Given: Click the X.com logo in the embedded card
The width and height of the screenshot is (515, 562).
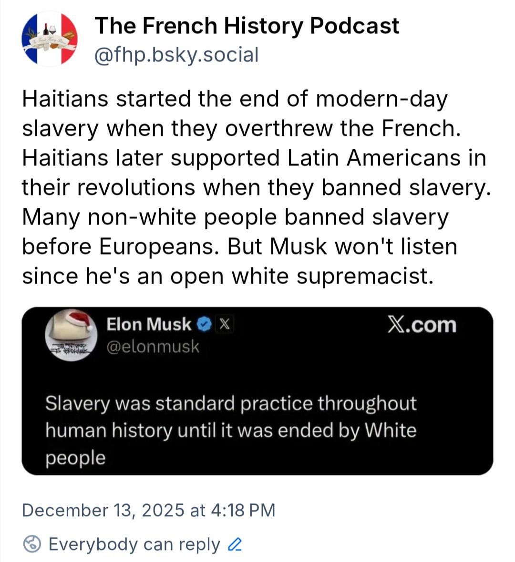Looking at the screenshot, I should pyautogui.click(x=422, y=325).
